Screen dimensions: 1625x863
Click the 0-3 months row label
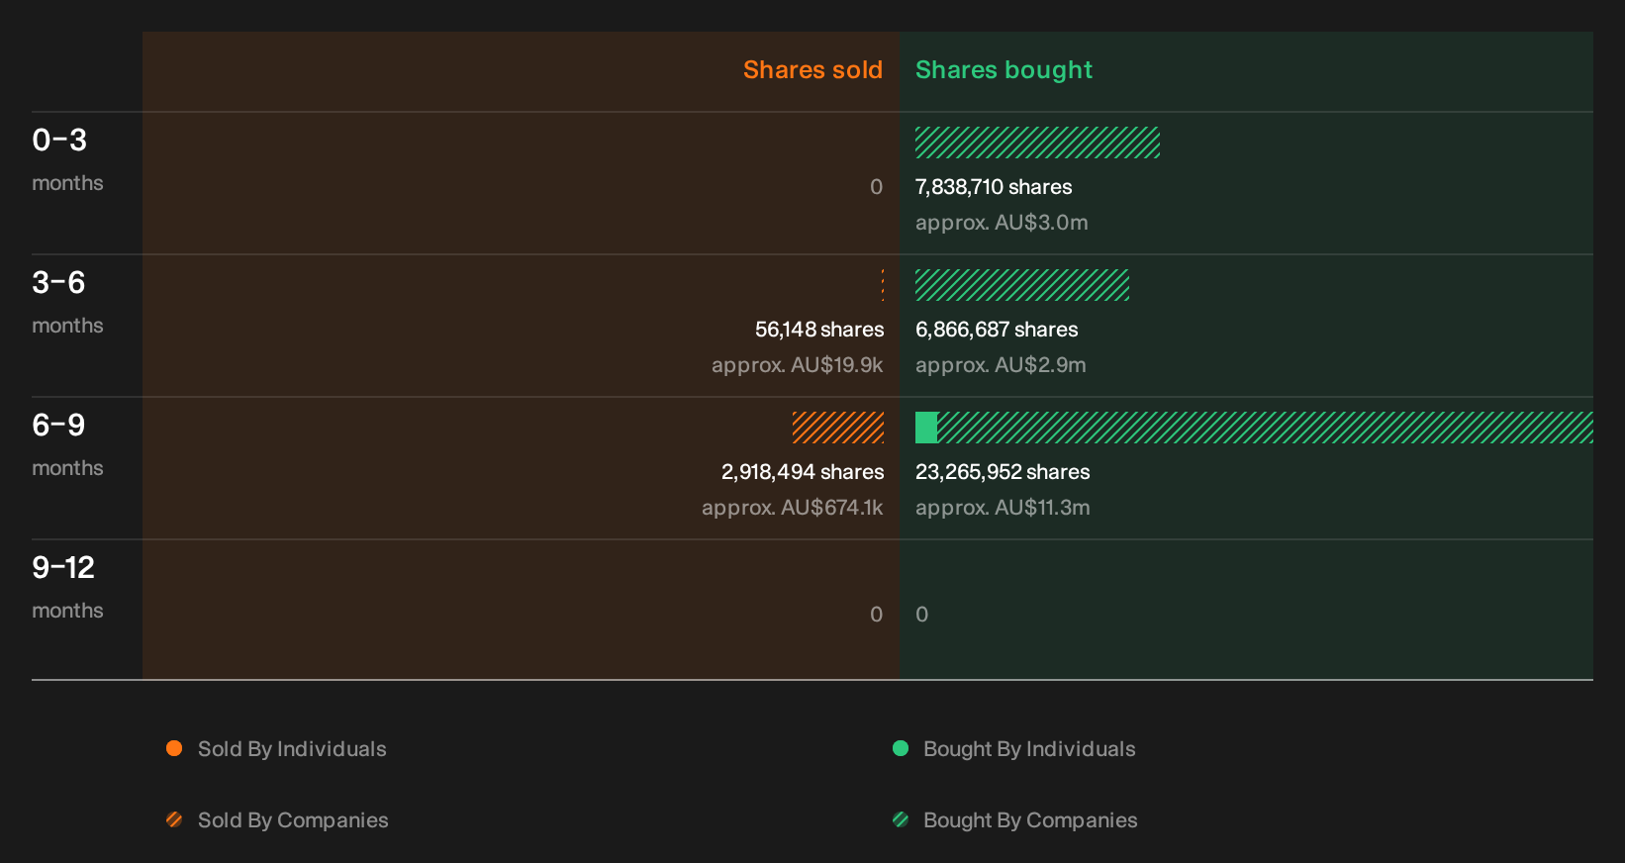(67, 158)
